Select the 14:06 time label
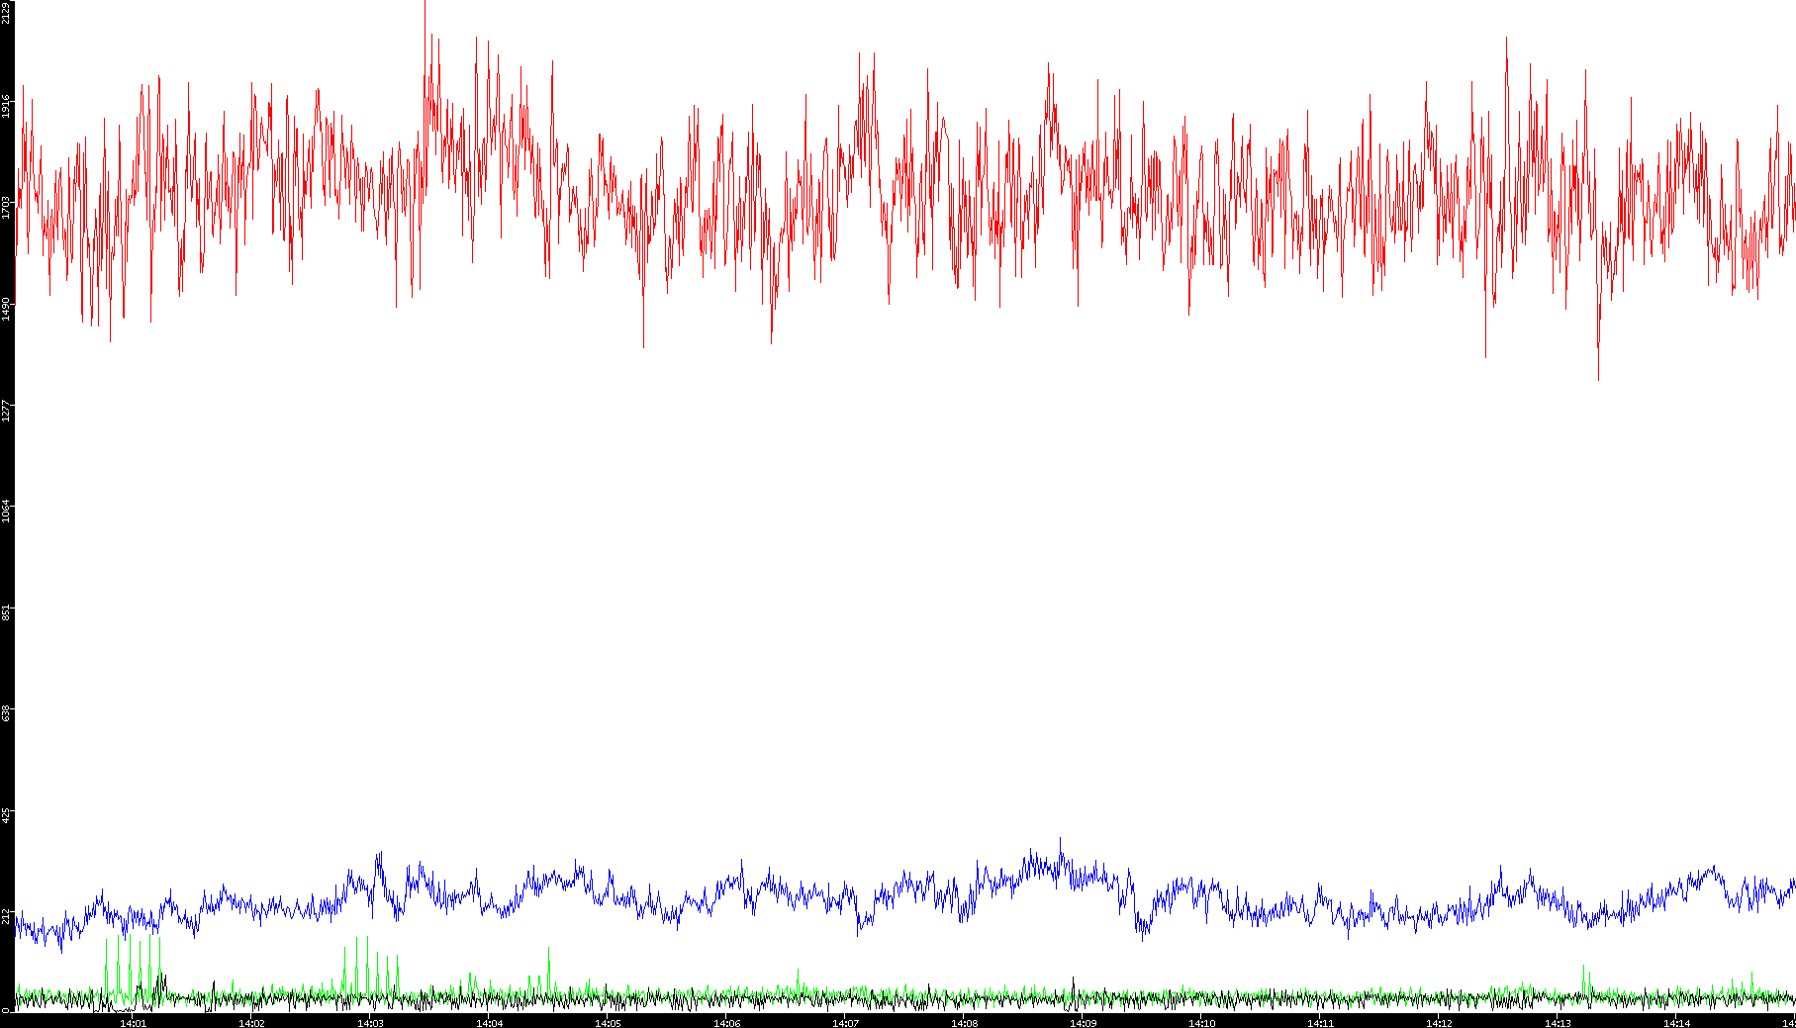The height and width of the screenshot is (1028, 1796). pyautogui.click(x=726, y=1022)
